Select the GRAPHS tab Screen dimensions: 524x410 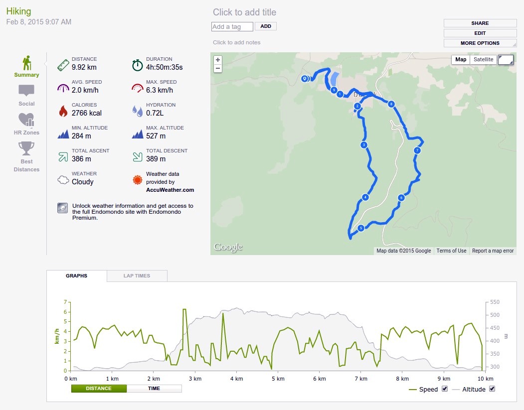click(x=76, y=276)
